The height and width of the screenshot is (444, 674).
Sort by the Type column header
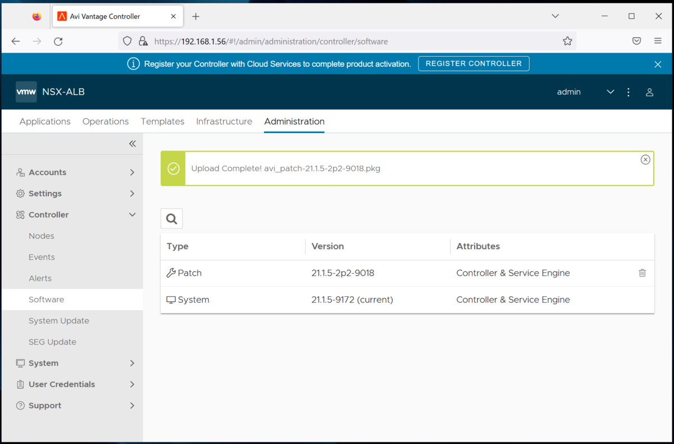click(177, 246)
